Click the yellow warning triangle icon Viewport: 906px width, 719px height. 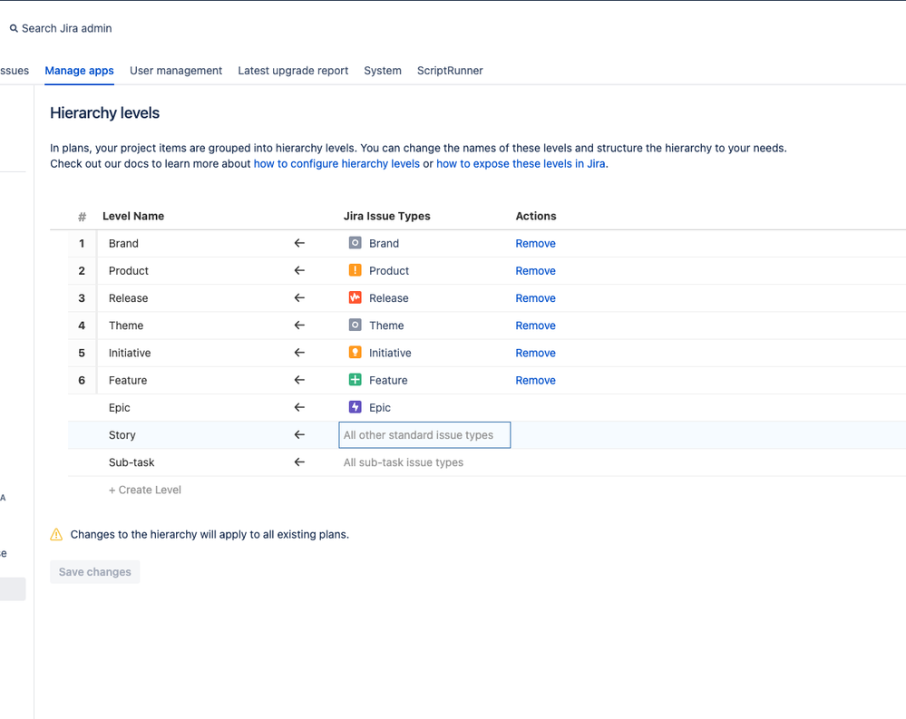pyautogui.click(x=56, y=534)
